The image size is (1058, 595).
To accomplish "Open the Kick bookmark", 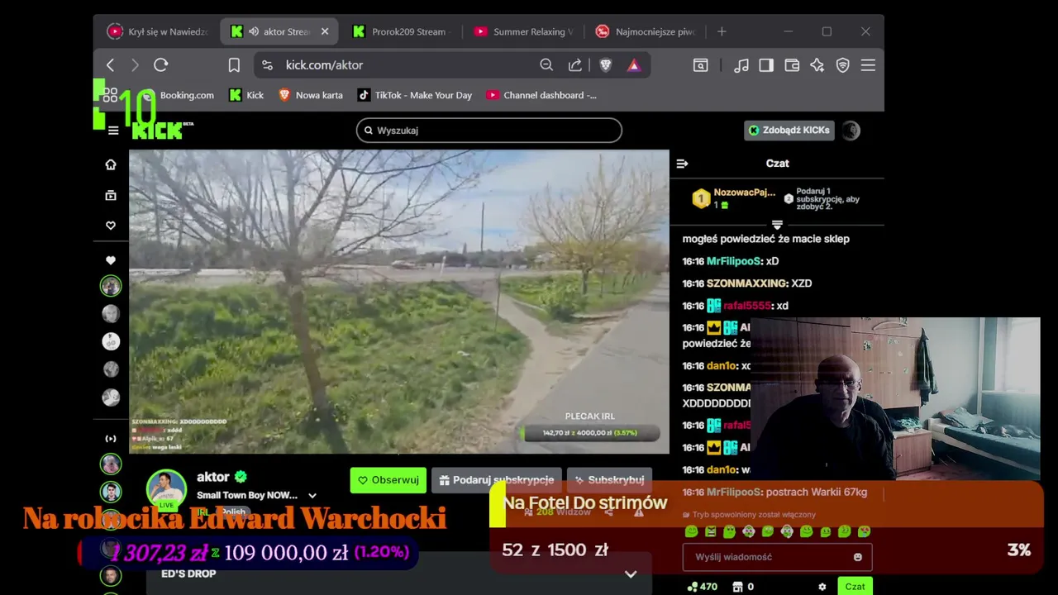I will (x=246, y=95).
